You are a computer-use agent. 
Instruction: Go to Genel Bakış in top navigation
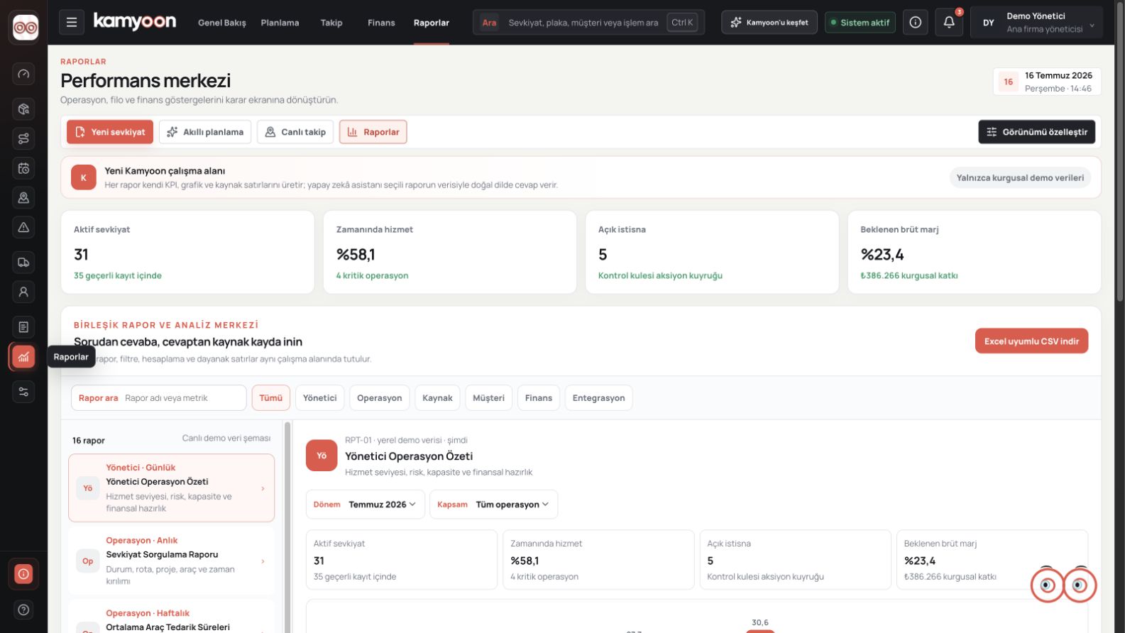click(x=222, y=23)
